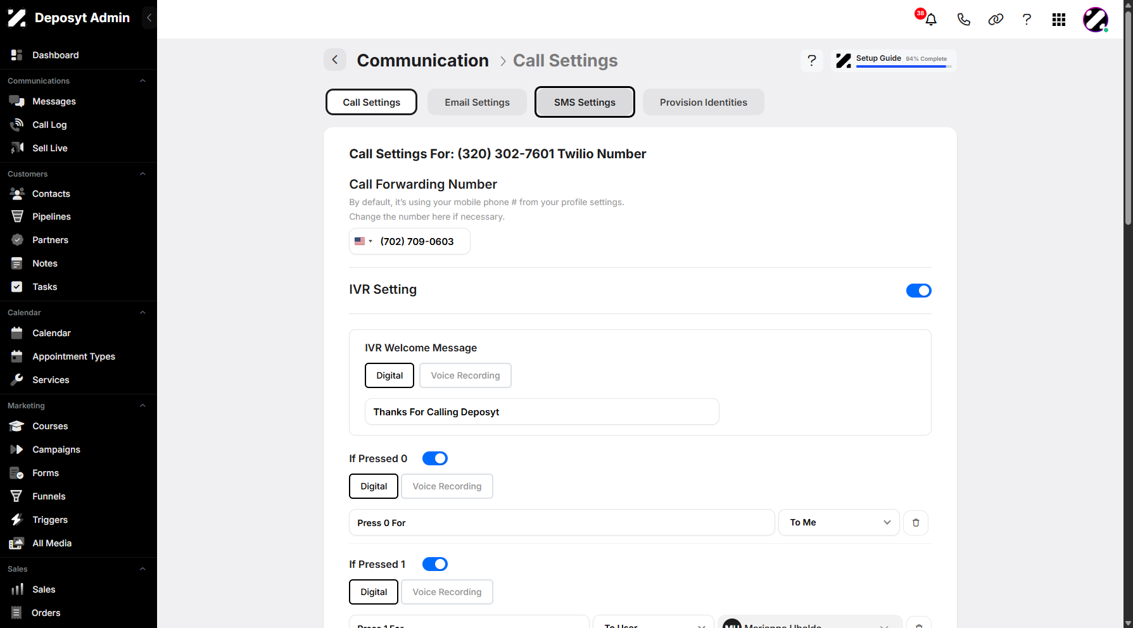This screenshot has width=1133, height=628.
Task: Open the apps grid icon
Action: pos(1059,20)
